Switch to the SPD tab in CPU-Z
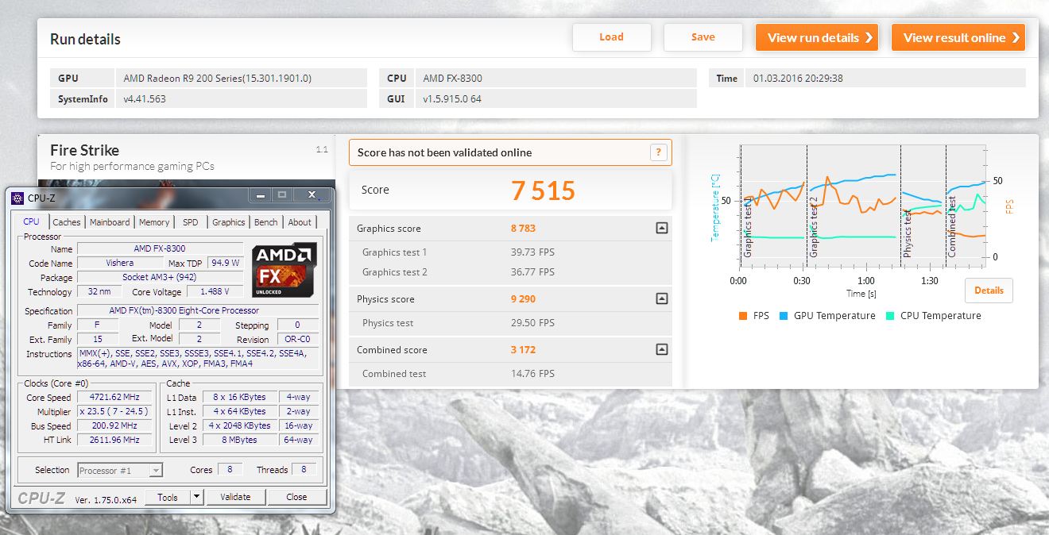 [x=191, y=222]
